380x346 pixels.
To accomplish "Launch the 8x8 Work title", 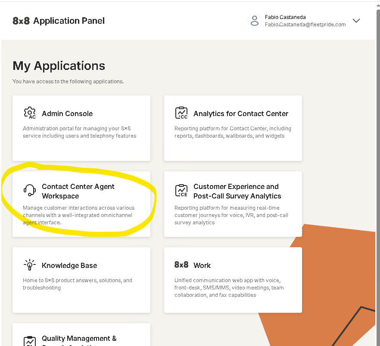I will (202, 265).
